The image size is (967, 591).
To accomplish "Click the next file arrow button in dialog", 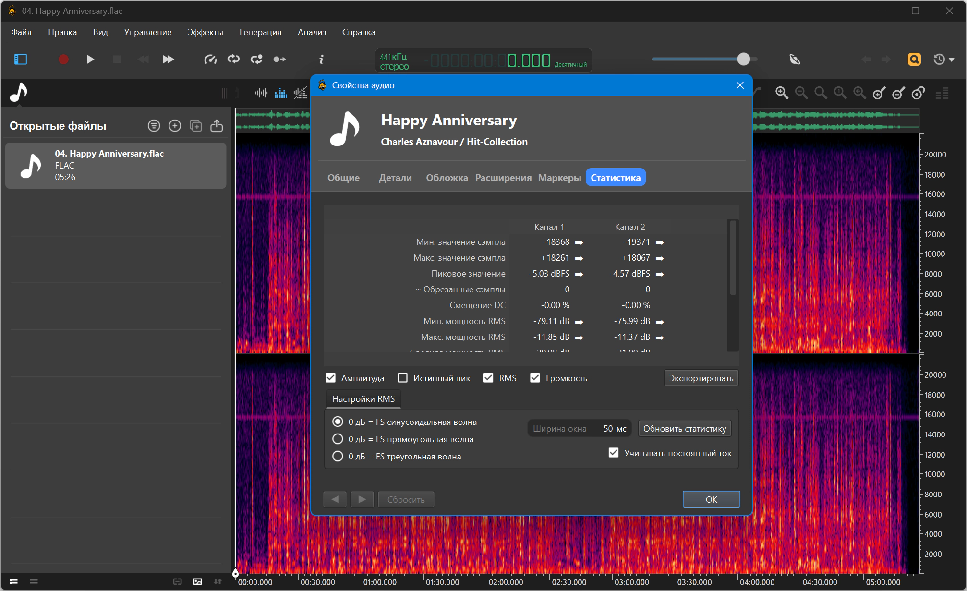I will click(362, 499).
